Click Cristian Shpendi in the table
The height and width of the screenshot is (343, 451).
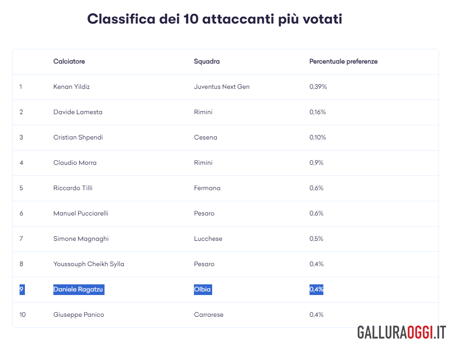click(x=78, y=138)
